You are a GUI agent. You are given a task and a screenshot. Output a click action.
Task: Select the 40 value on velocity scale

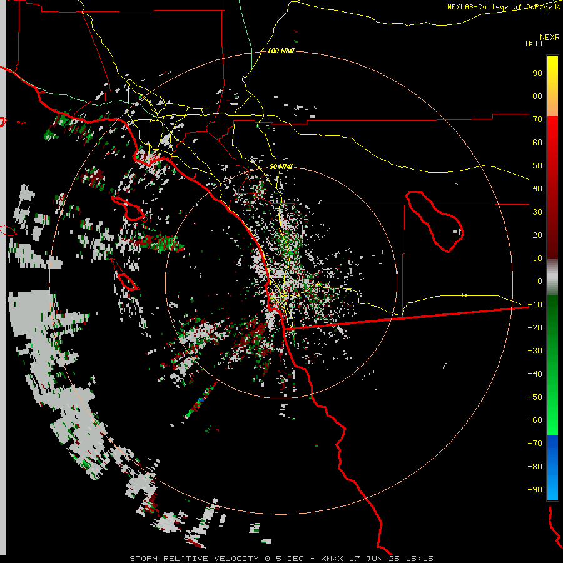[x=537, y=188]
